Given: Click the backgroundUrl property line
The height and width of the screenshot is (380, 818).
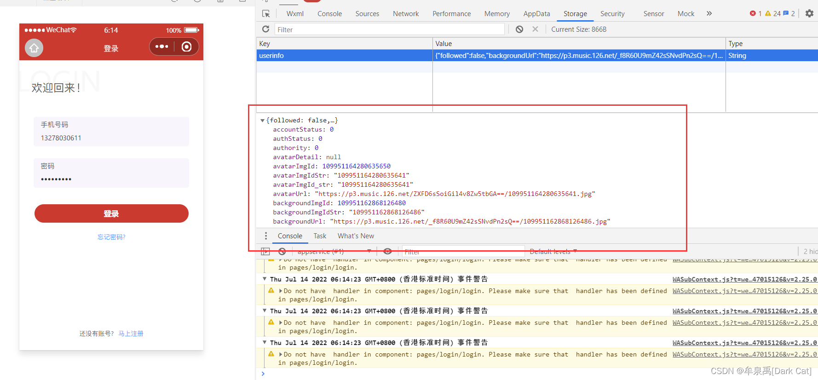Looking at the screenshot, I should pyautogui.click(x=442, y=221).
